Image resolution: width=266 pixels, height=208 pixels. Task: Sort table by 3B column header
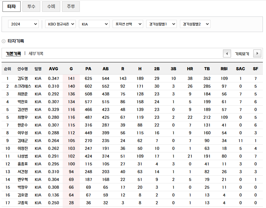coord(173,69)
